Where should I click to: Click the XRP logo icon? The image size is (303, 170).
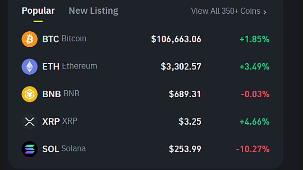click(x=29, y=122)
